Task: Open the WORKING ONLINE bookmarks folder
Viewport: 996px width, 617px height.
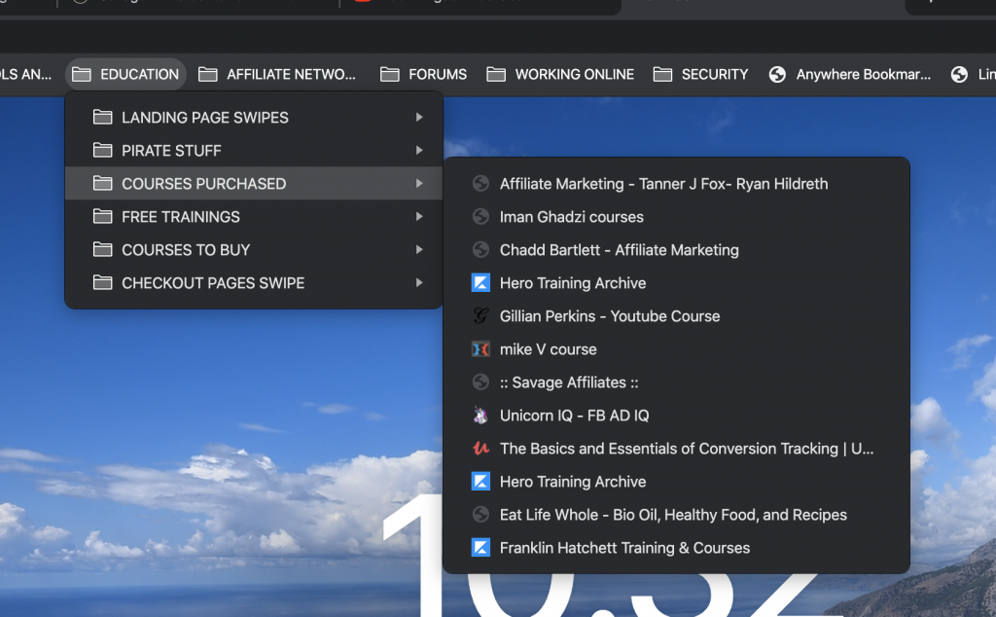Action: [x=560, y=74]
